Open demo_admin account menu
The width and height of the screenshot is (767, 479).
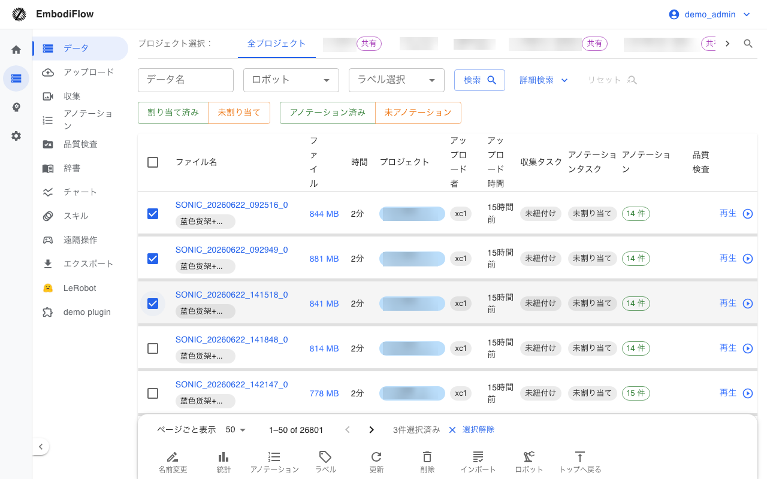(x=709, y=14)
